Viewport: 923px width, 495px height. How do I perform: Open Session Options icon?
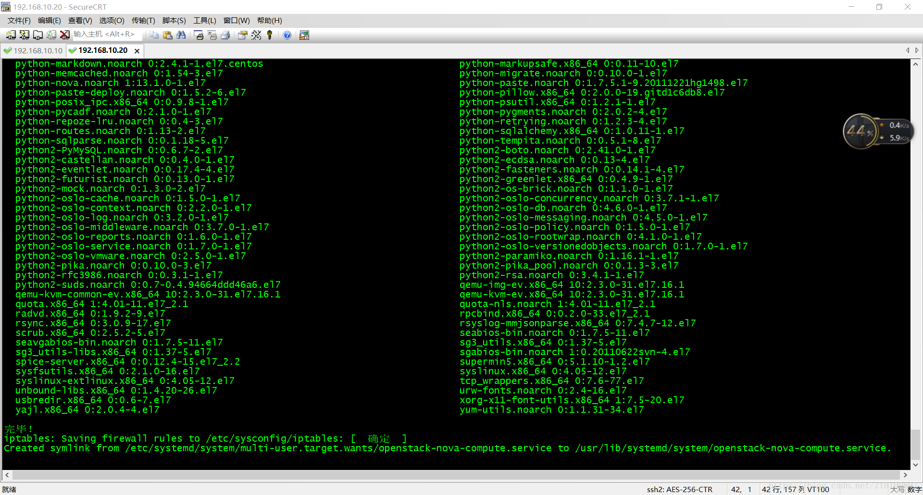tap(243, 35)
